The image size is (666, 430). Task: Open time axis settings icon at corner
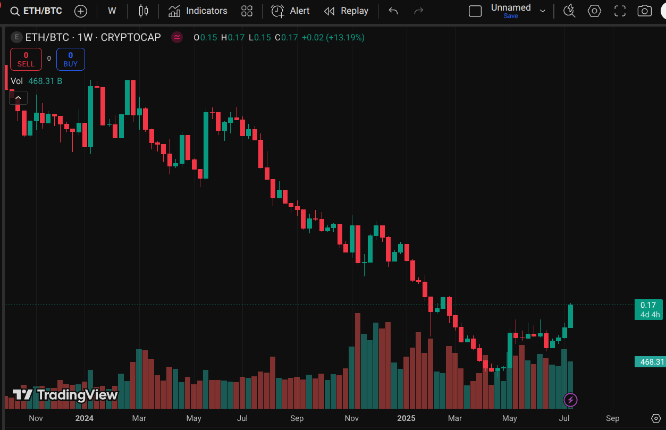pyautogui.click(x=656, y=418)
